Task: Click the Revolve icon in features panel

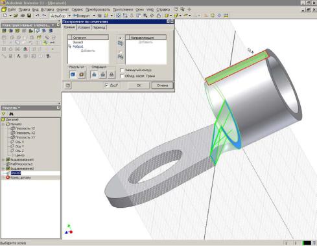Action: point(10,31)
